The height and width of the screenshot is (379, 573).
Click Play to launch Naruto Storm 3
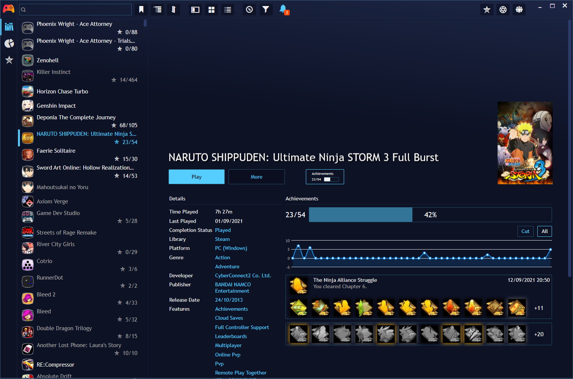[x=197, y=177]
